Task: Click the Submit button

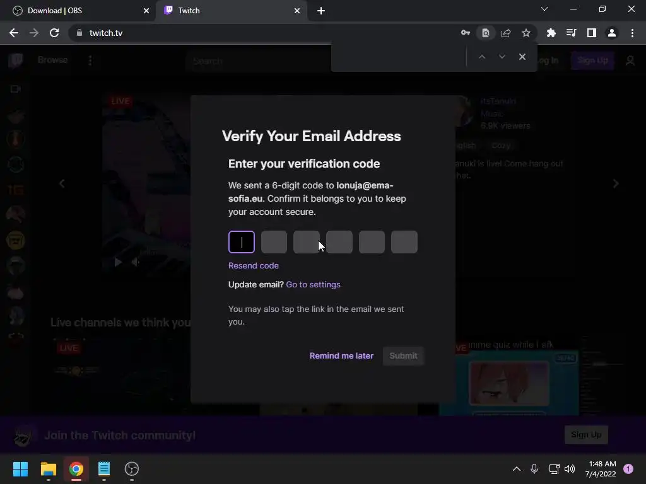Action: 403,355
